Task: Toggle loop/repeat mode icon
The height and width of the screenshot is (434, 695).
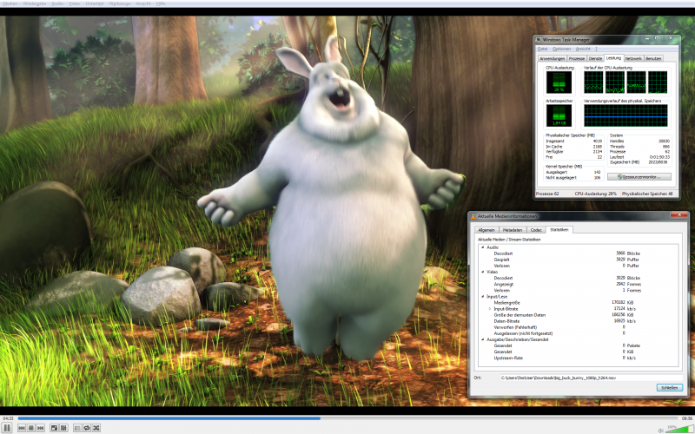Action: 86,428
